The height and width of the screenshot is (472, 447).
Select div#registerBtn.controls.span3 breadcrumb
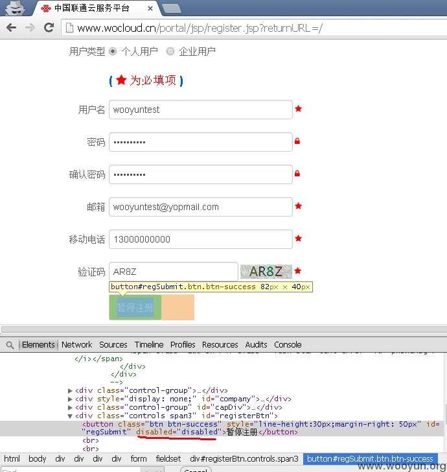tap(244, 459)
